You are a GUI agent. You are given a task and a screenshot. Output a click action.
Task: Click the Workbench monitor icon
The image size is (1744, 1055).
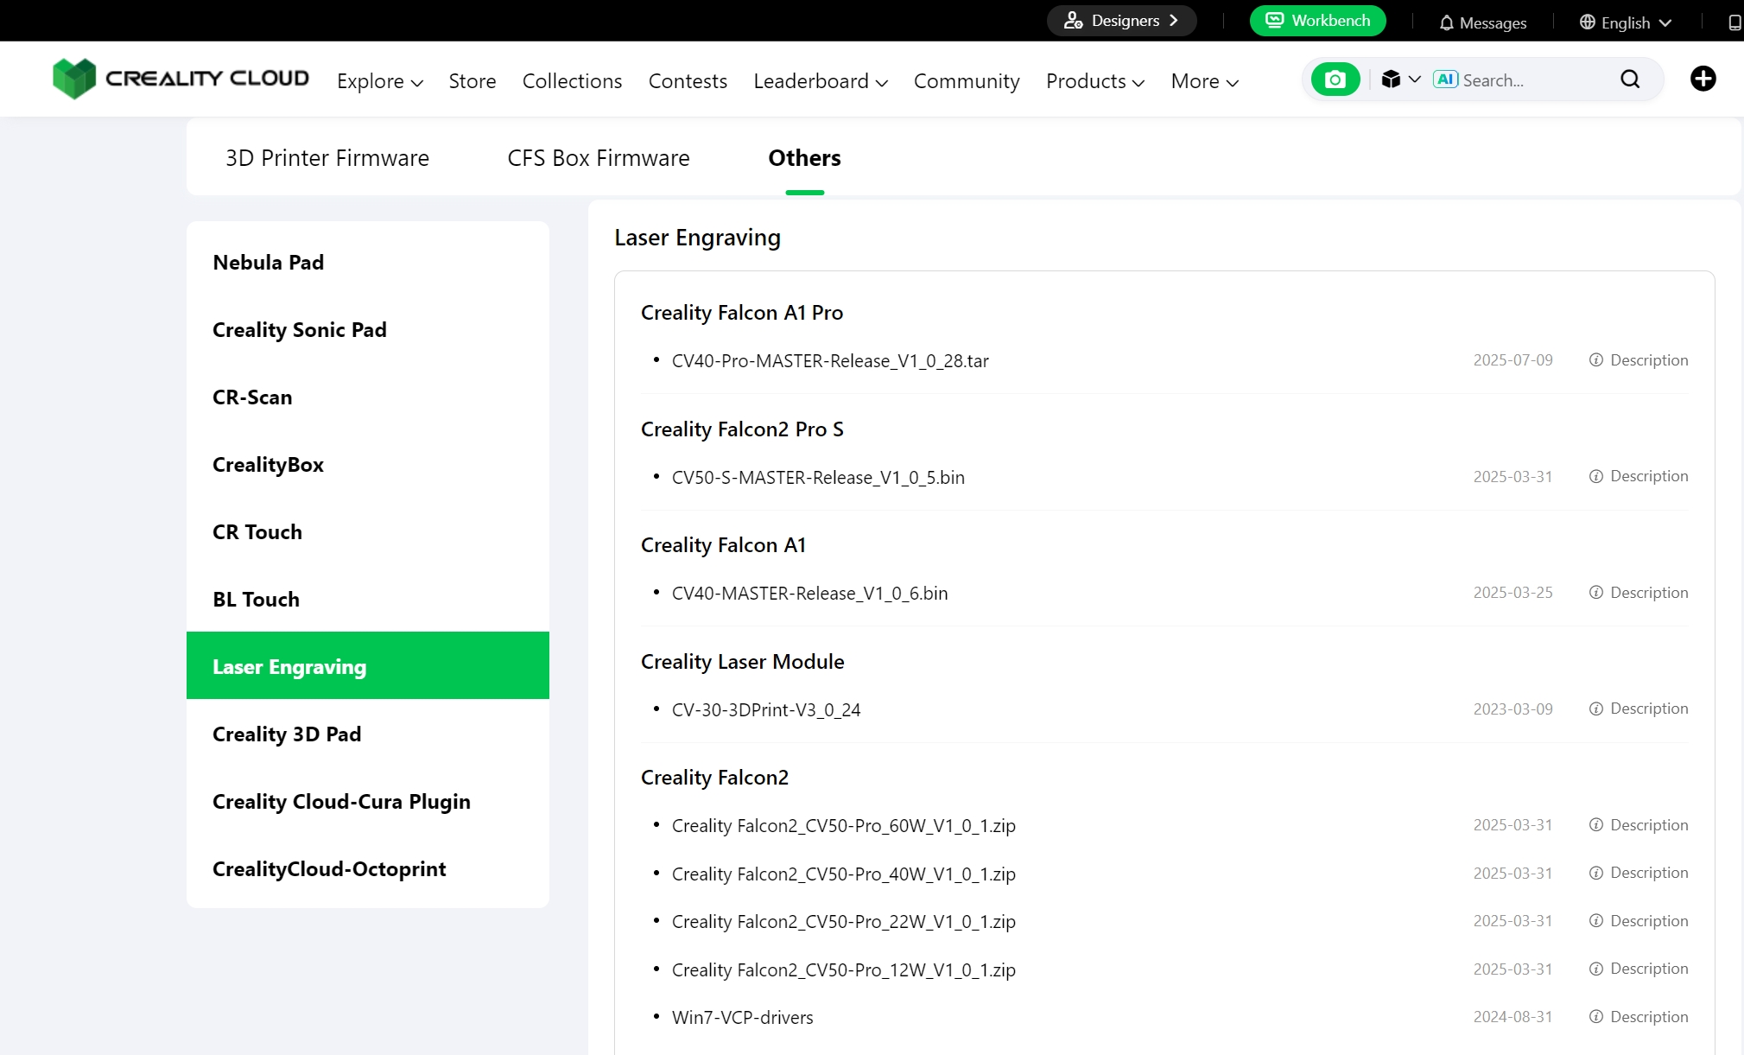click(x=1274, y=20)
